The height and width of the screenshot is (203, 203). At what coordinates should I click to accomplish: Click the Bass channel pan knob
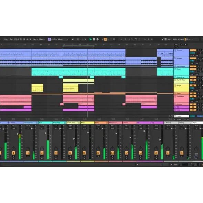click(x=42, y=149)
